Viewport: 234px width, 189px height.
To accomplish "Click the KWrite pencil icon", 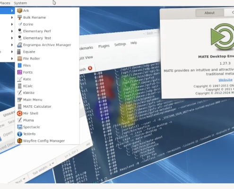I will click(x=19, y=93).
